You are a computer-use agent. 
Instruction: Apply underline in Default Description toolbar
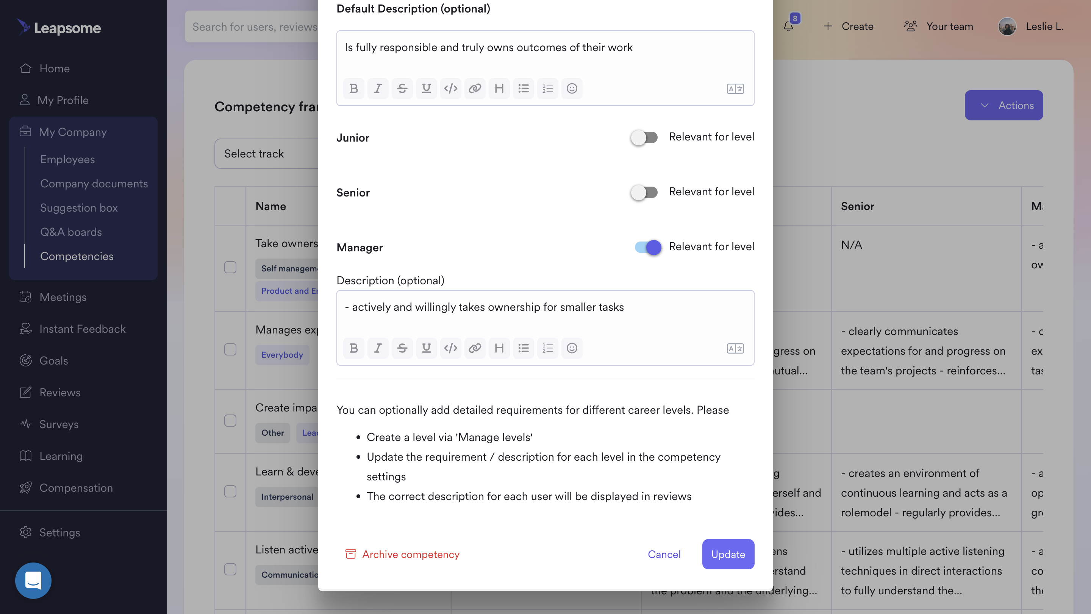(x=426, y=89)
